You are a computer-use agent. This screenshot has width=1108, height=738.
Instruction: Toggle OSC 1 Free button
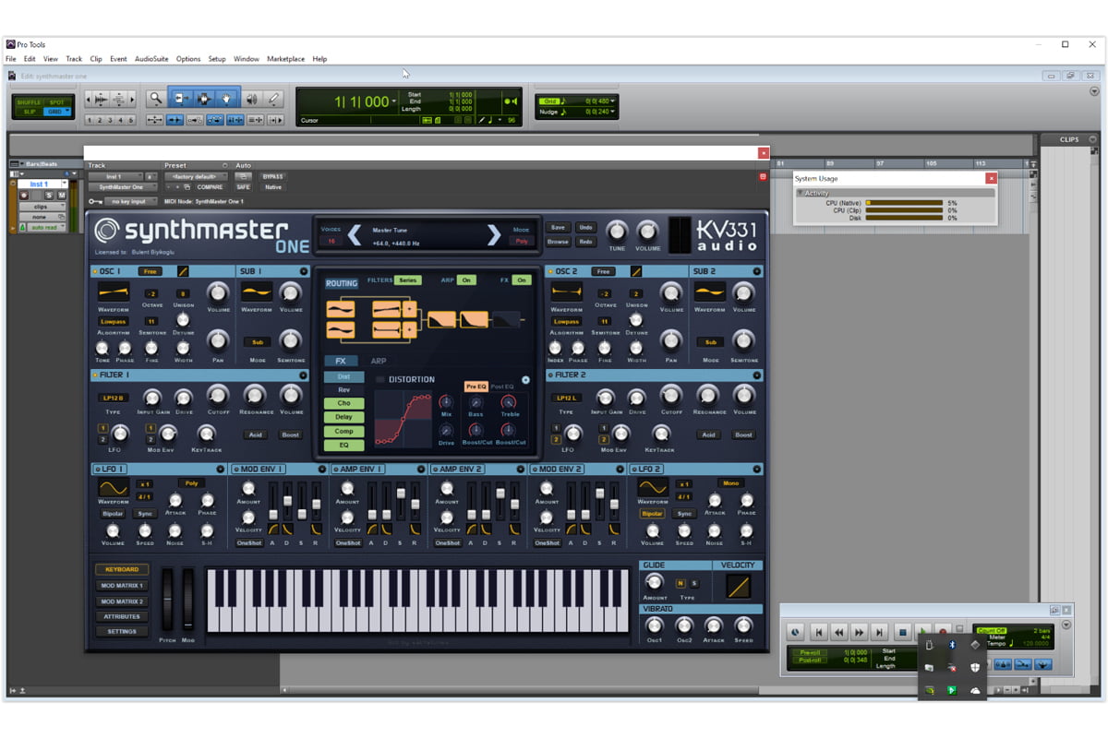[x=149, y=271]
